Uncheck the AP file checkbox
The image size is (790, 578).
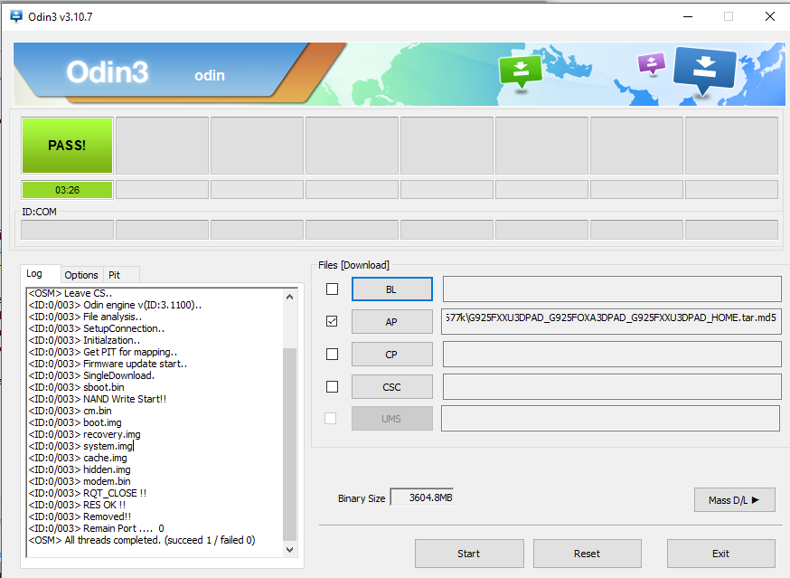[x=332, y=321]
